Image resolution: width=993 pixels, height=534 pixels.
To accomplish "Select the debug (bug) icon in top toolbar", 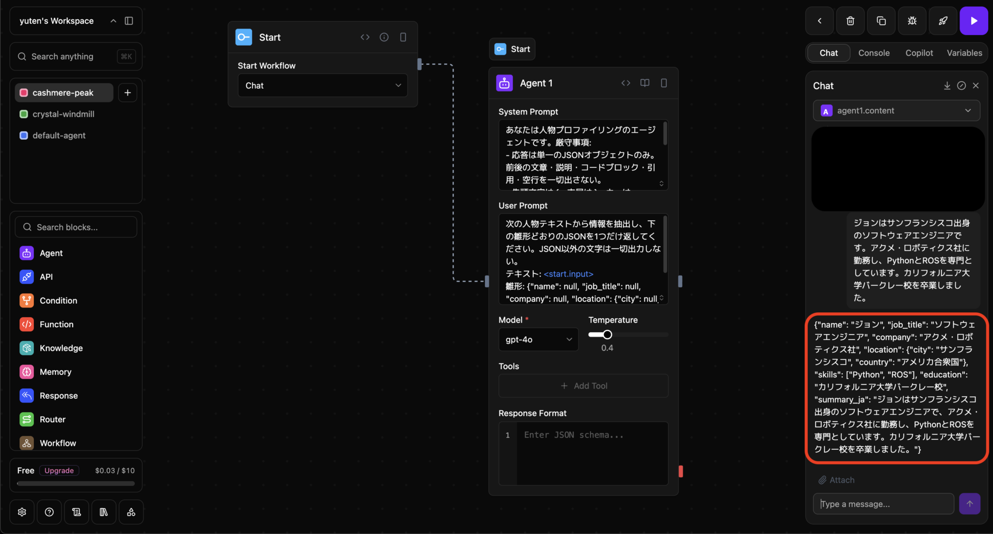I will tap(912, 21).
